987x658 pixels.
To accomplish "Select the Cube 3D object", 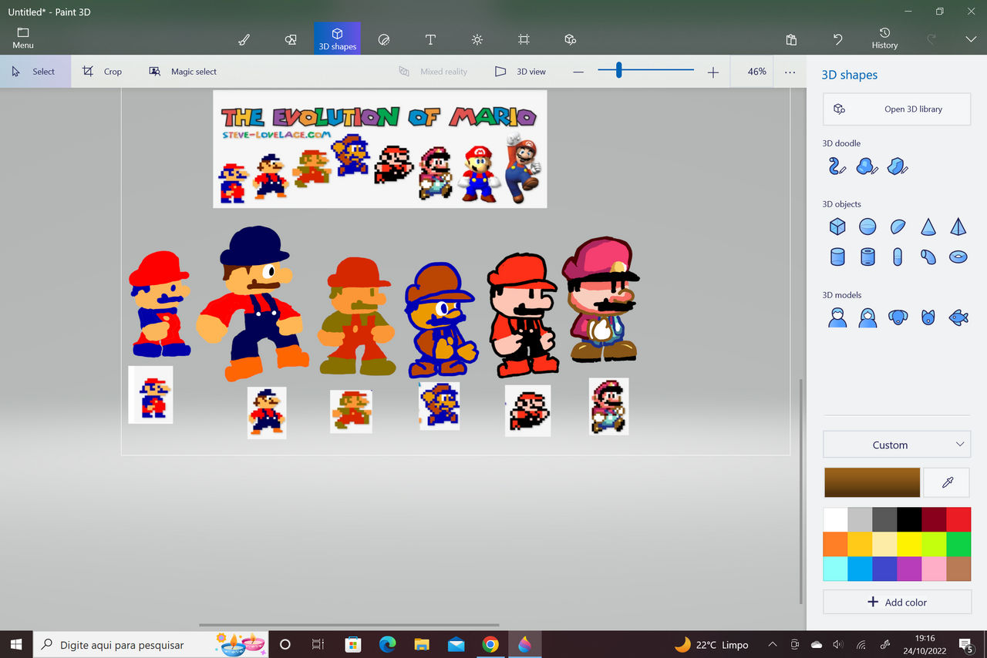I will tap(837, 227).
